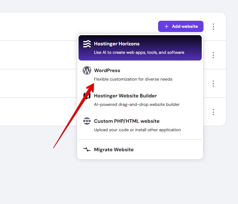The height and width of the screenshot is (204, 238).
Task: Click 'AI-powered drag-and-drop website builder' text
Action: (x=137, y=104)
